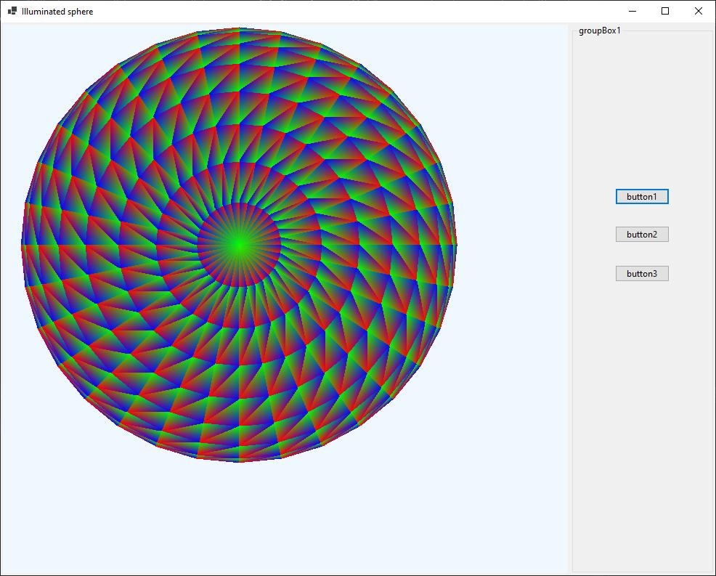The width and height of the screenshot is (716, 576).
Task: Click button3 below button2
Action: 642,274
